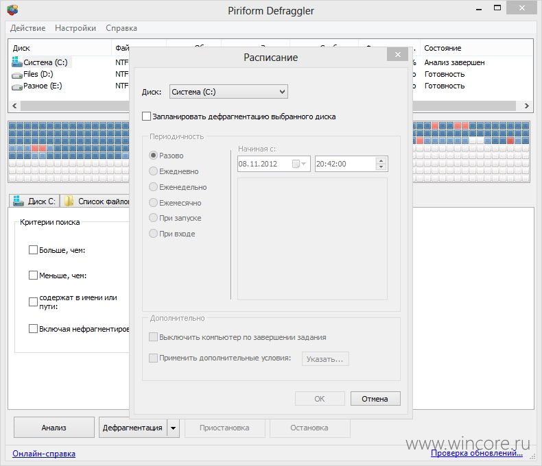The height and width of the screenshot is (466, 542).
Task: Click the Указать... button
Action: point(325,359)
